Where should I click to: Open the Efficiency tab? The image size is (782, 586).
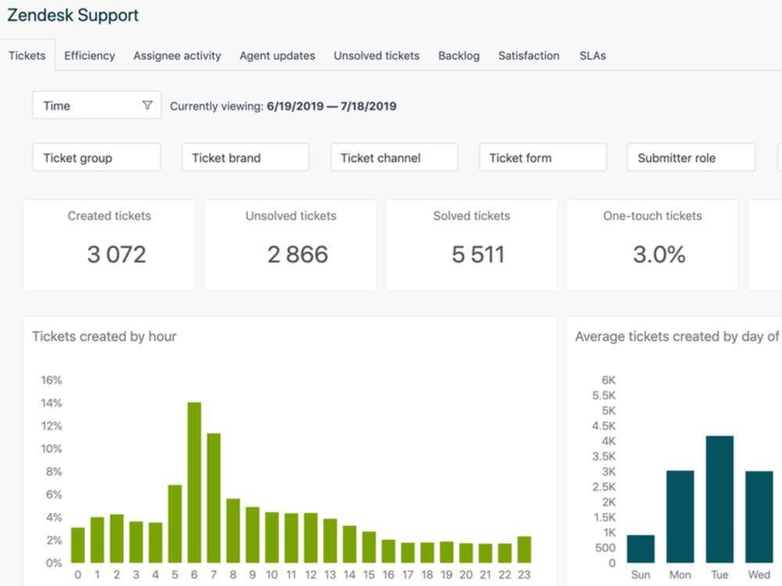click(x=89, y=55)
